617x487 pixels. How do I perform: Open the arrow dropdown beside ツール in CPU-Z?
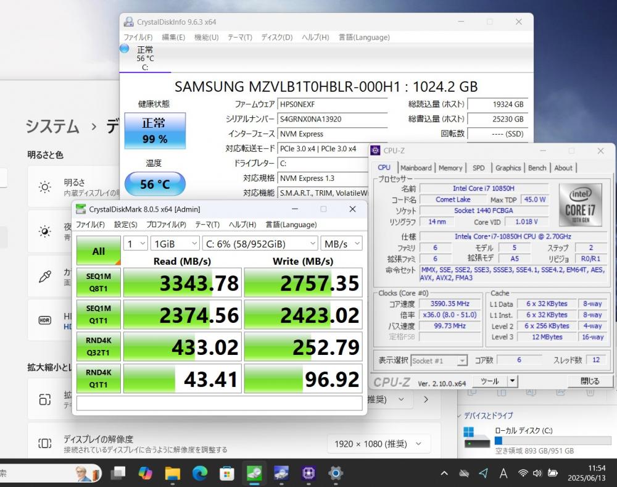512,381
